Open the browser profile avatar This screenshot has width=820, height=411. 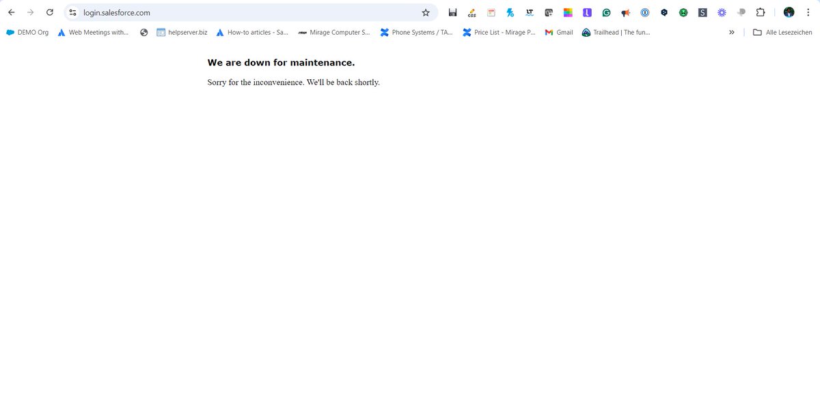(x=789, y=12)
